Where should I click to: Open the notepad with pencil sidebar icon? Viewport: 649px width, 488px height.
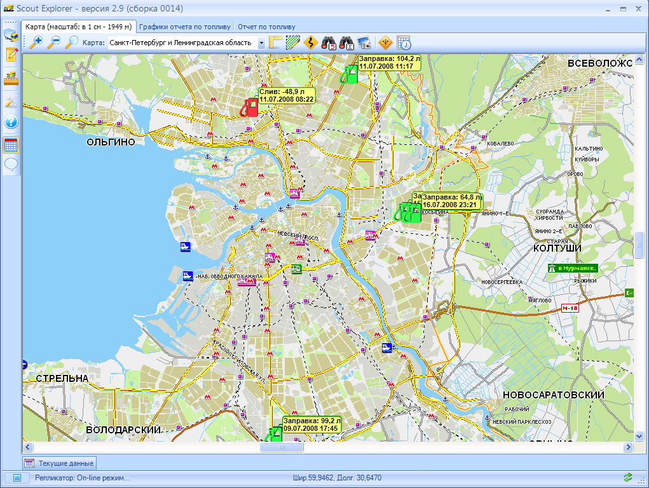[11, 55]
